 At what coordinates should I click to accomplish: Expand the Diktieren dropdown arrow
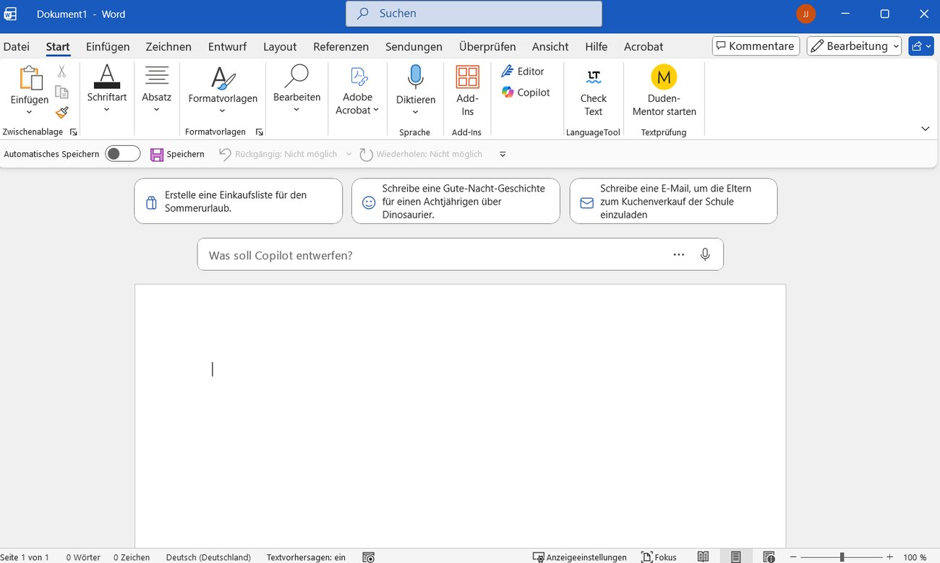pos(416,112)
